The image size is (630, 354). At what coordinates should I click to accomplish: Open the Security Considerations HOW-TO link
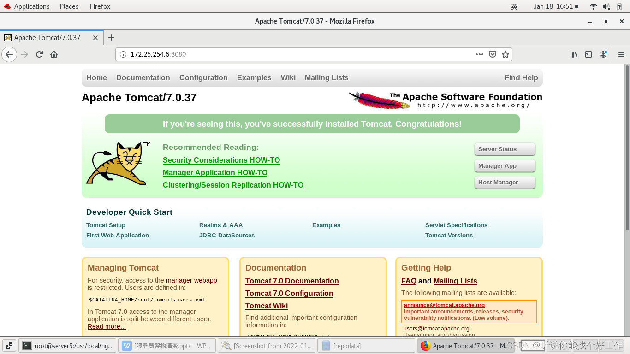[221, 160]
